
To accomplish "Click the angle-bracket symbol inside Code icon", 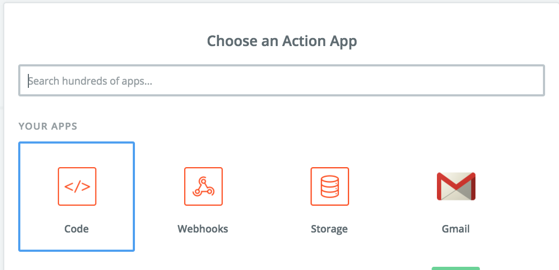I will (77, 186).
